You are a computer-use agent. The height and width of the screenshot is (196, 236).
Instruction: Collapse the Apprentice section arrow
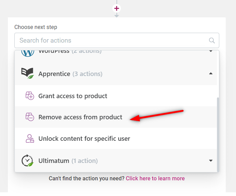point(211,73)
